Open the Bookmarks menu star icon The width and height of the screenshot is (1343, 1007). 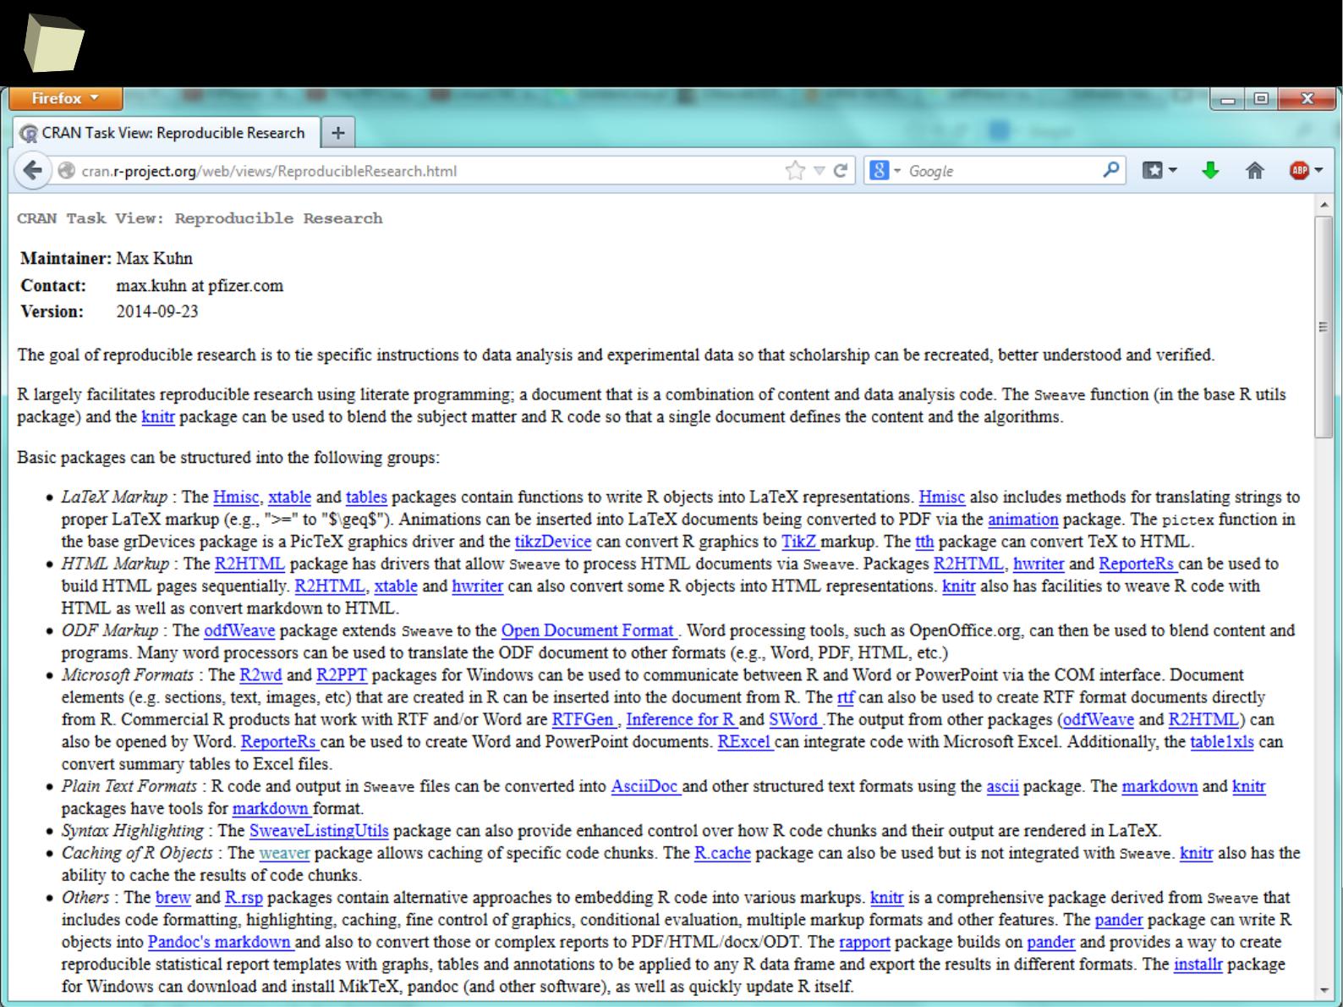(x=1153, y=171)
